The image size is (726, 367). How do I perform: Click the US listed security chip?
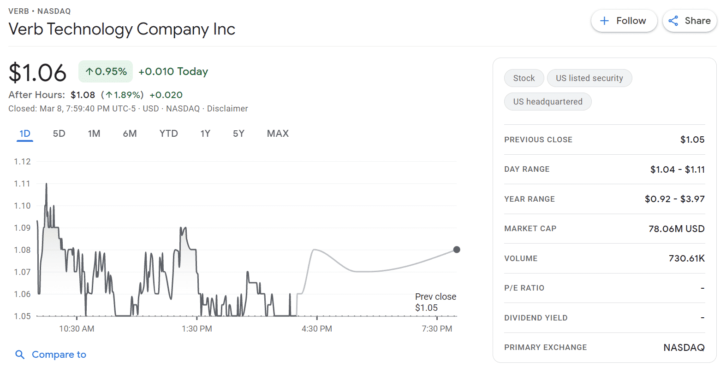(x=589, y=78)
